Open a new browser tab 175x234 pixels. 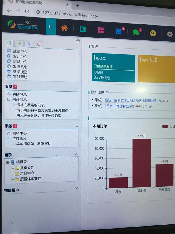click(x=77, y=5)
